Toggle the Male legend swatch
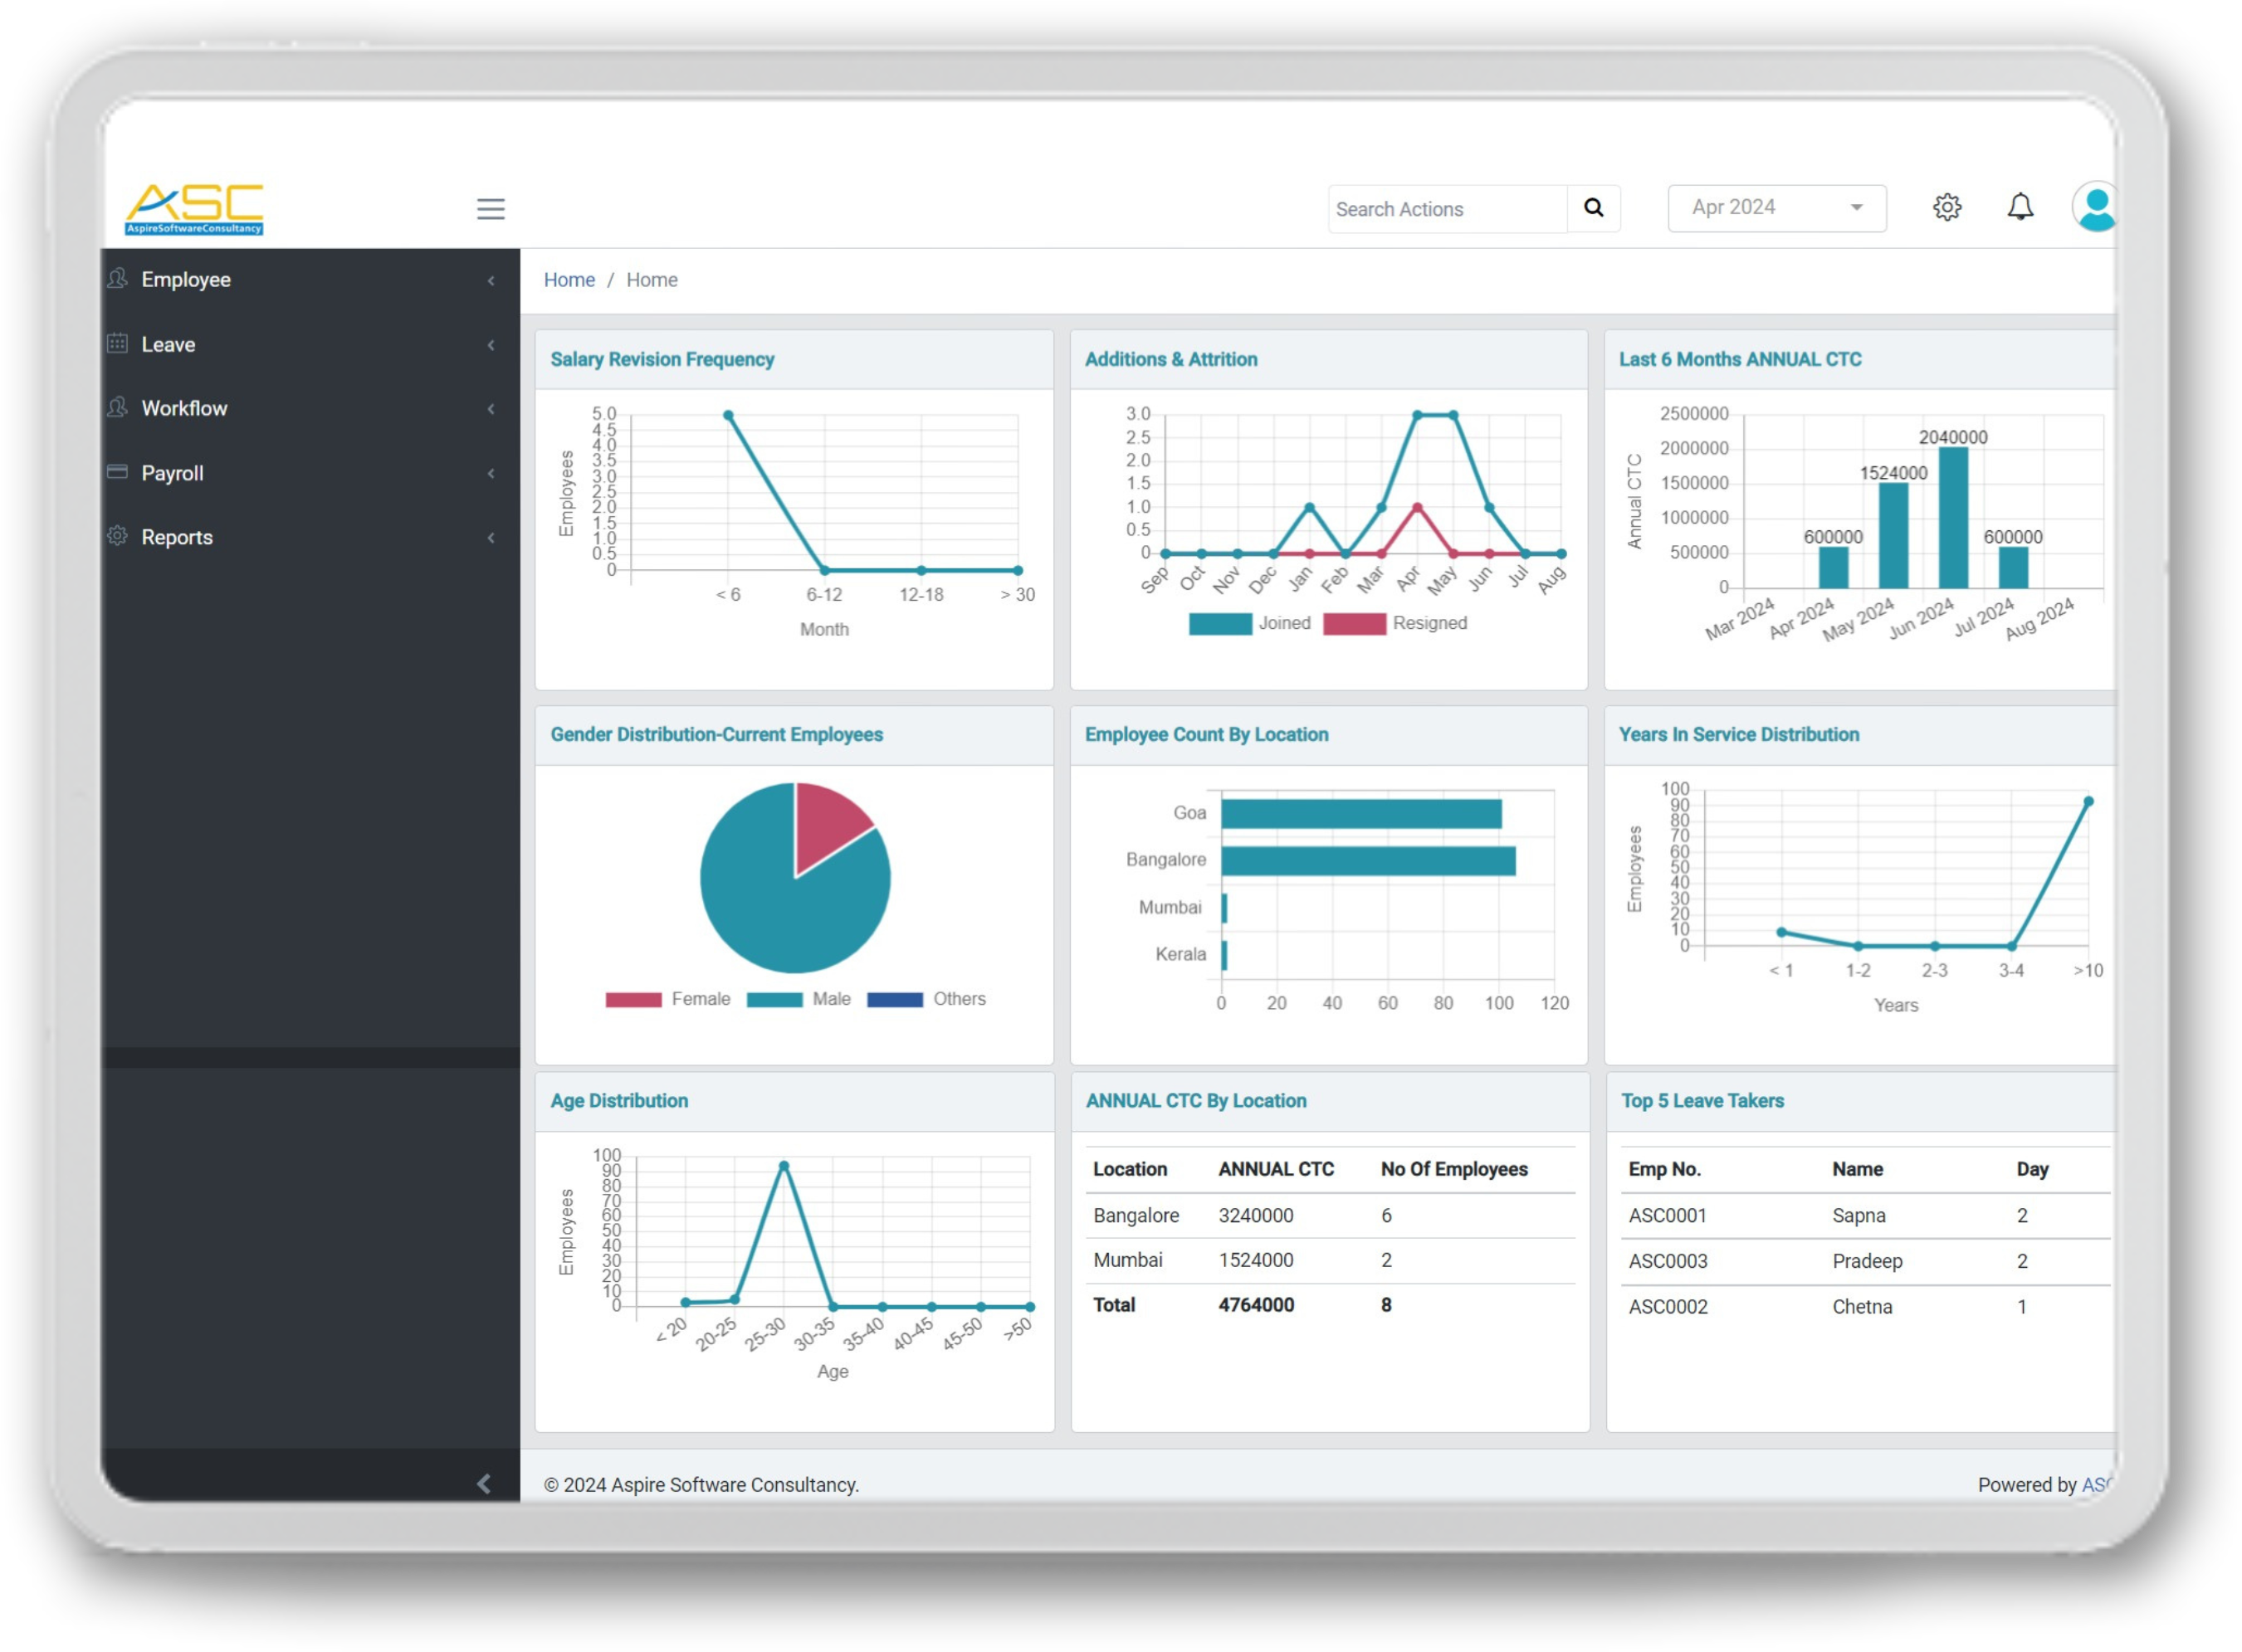2242x1652 pixels. [x=774, y=1000]
